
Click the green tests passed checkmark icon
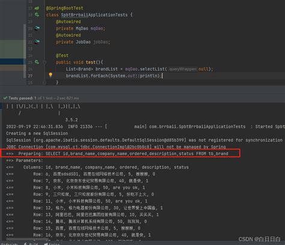5,98
